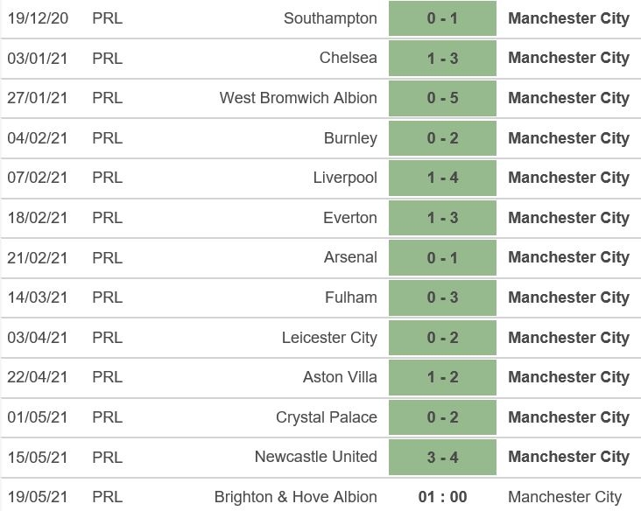Select the 0 - 5 score box

[x=442, y=98]
